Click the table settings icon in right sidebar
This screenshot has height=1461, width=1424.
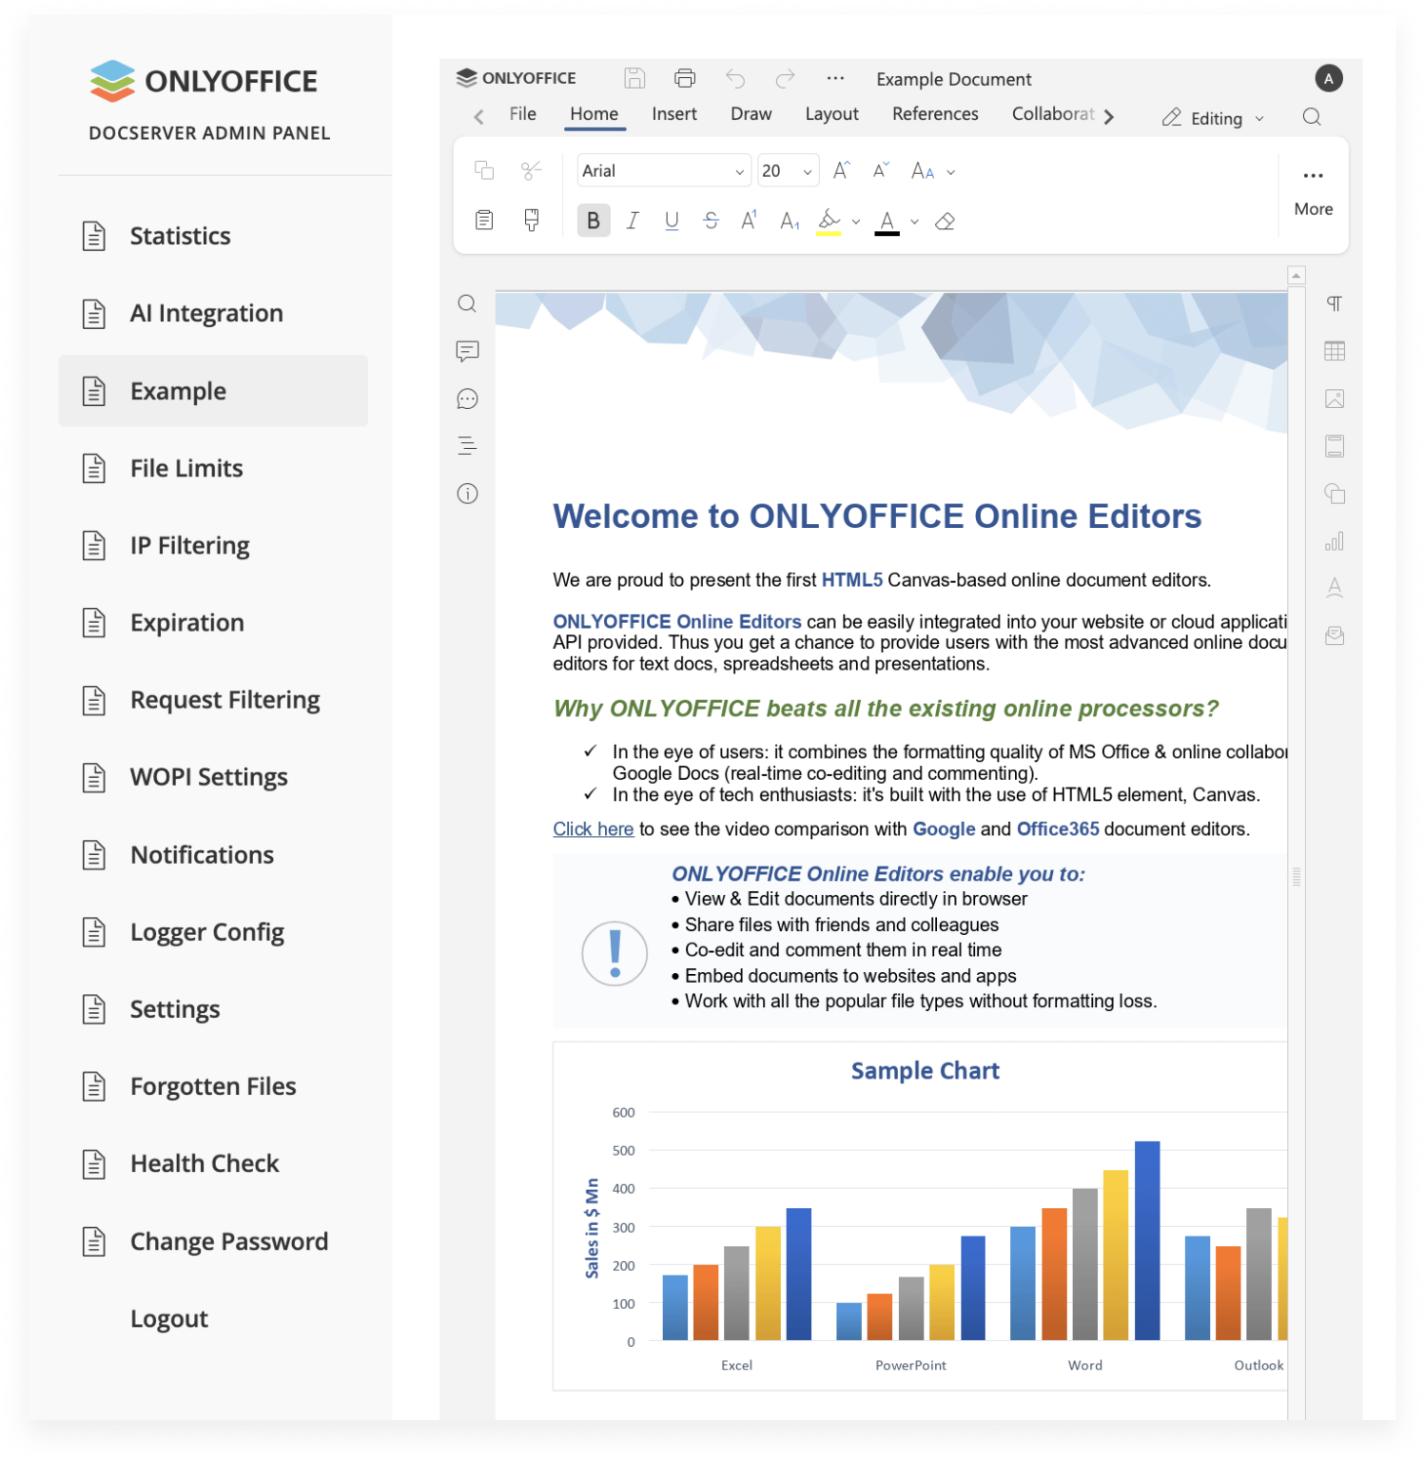click(x=1335, y=350)
